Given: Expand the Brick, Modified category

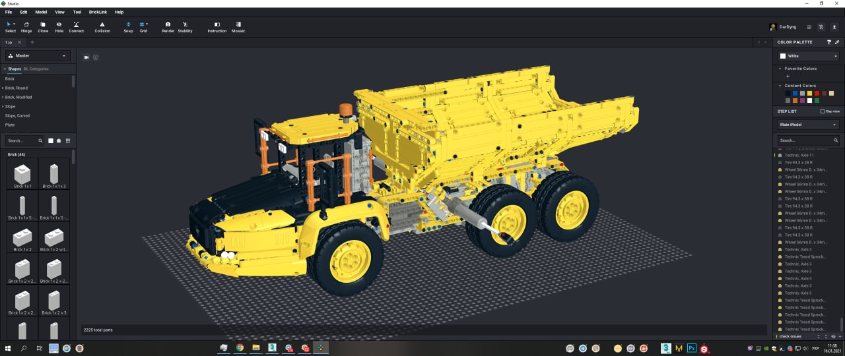Looking at the screenshot, I should pos(3,97).
